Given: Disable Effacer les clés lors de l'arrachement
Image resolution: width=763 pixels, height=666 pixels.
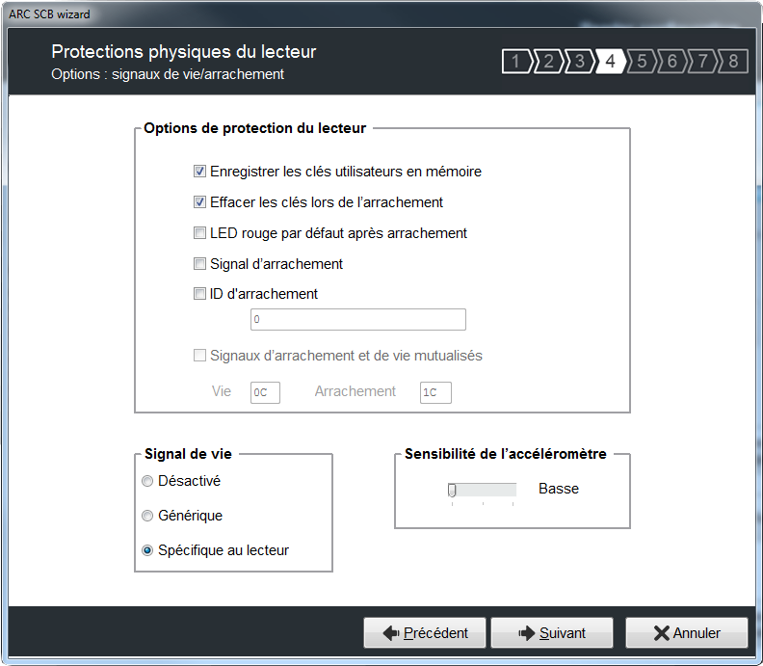Looking at the screenshot, I should tap(200, 202).
